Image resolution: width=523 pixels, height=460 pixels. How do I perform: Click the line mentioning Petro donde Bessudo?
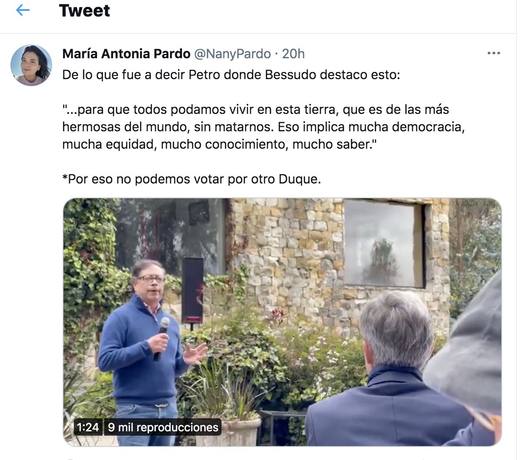pyautogui.click(x=231, y=75)
